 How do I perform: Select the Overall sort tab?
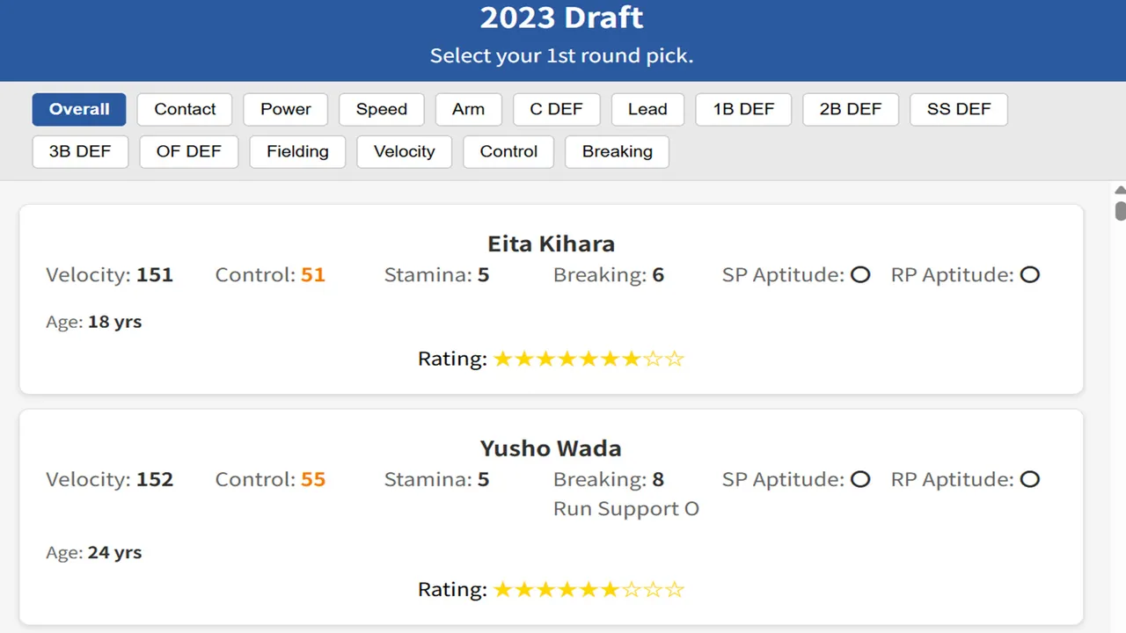(x=79, y=109)
